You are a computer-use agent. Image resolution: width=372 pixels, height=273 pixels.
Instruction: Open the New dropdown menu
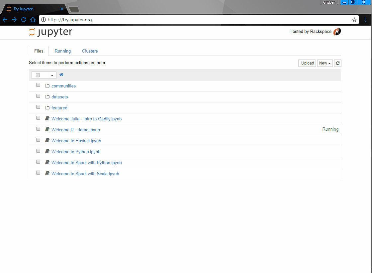tap(325, 63)
